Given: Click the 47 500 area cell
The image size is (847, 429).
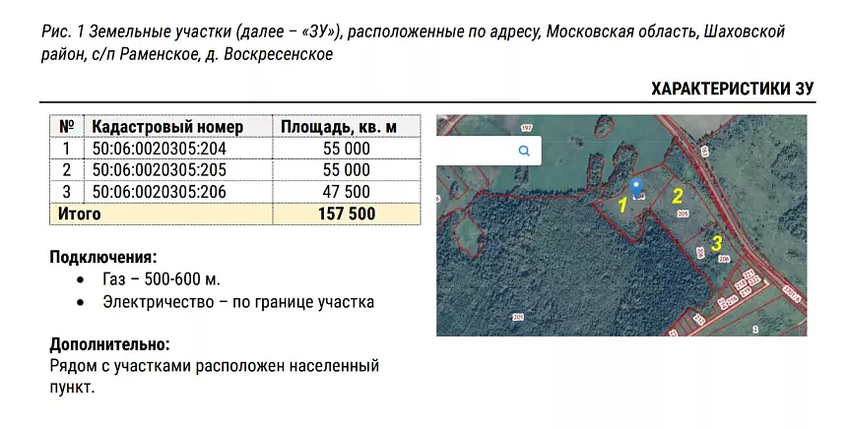Looking at the screenshot, I should point(347,192).
